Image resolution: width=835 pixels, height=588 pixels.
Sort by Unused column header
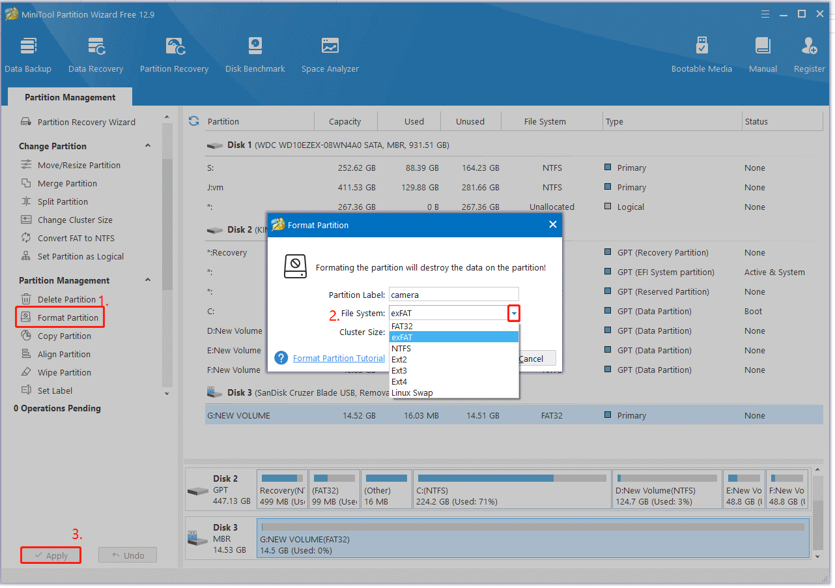pyautogui.click(x=470, y=121)
